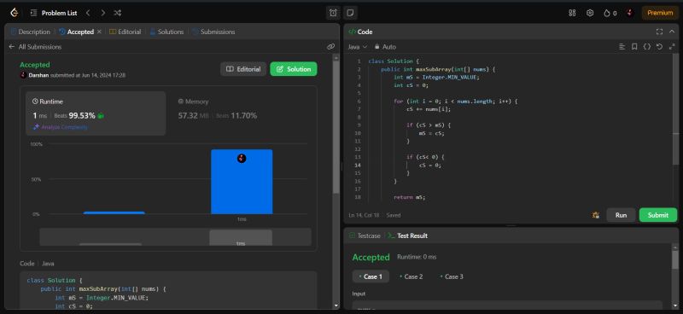Click 'Beats 99.53%' runtime value
The width and height of the screenshot is (683, 314).
point(74,116)
